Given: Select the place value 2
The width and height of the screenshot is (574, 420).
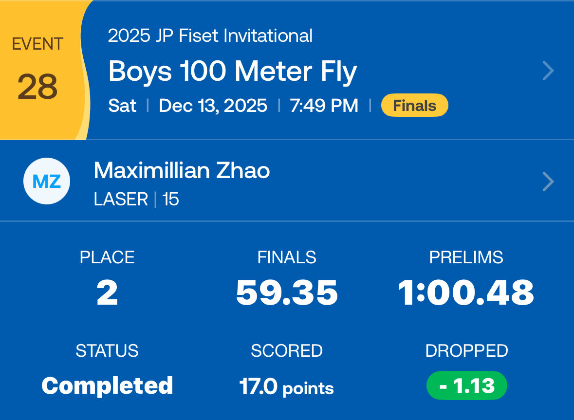Looking at the screenshot, I should [x=107, y=293].
